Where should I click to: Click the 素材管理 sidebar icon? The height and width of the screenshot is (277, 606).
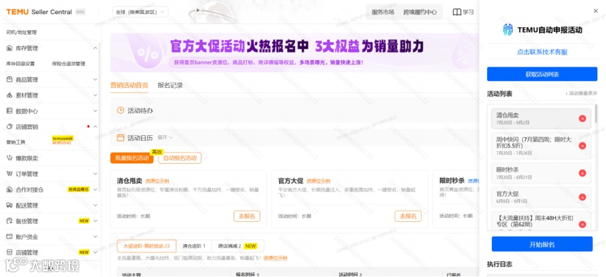[9, 95]
